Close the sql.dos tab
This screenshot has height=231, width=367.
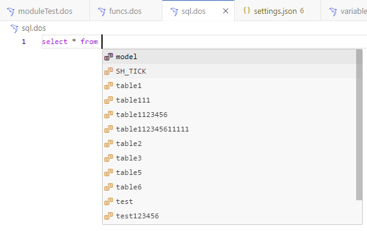coord(226,11)
